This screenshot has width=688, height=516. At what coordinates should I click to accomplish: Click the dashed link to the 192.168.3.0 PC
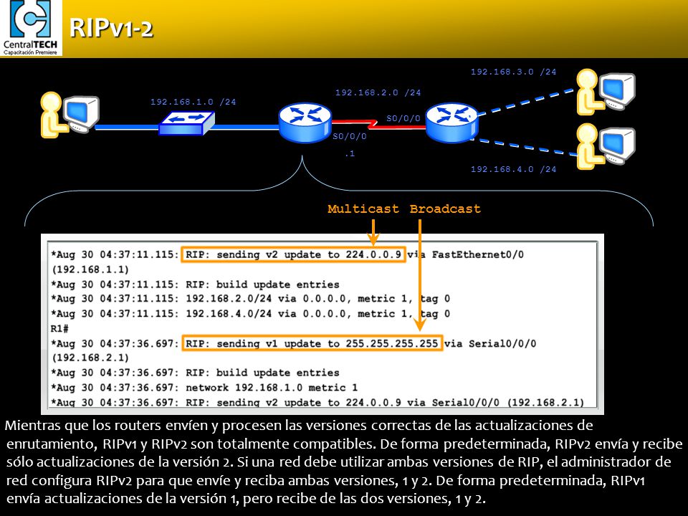tap(527, 102)
